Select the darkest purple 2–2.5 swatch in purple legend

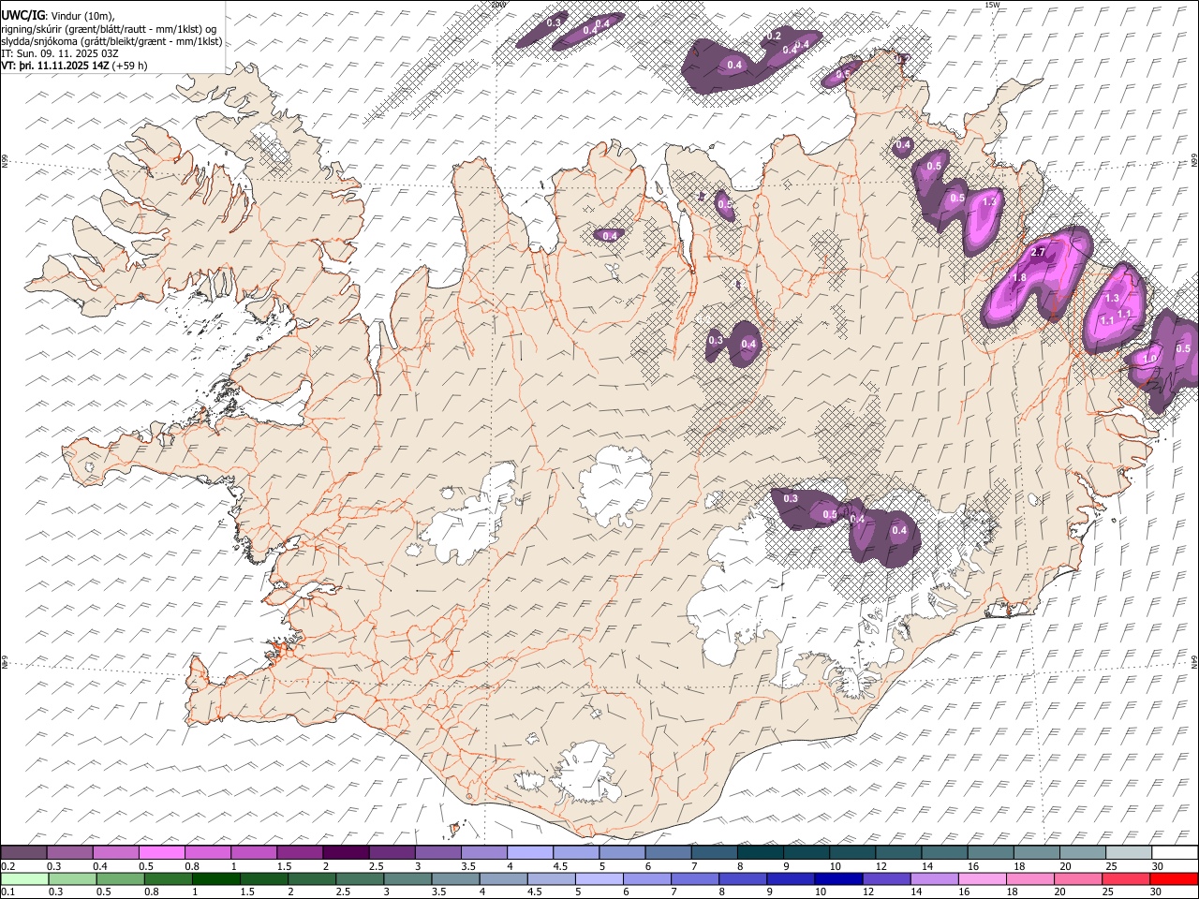[345, 853]
